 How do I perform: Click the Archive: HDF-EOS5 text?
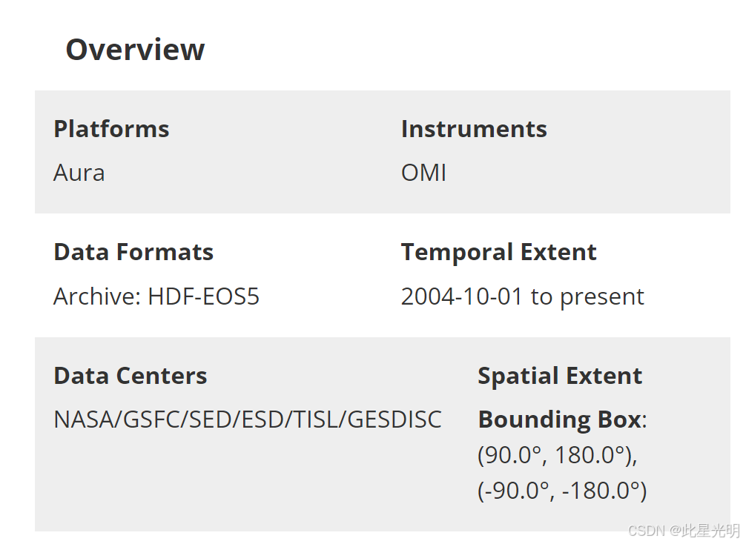click(156, 296)
